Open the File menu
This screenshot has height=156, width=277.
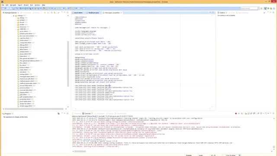pos(3,5)
